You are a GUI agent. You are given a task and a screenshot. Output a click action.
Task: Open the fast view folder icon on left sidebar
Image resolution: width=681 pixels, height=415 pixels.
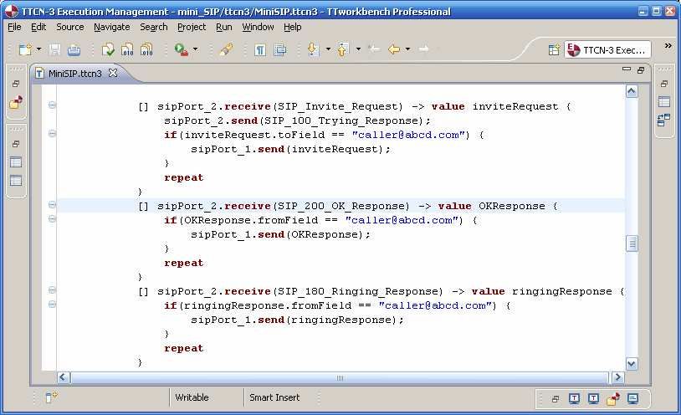(x=16, y=103)
